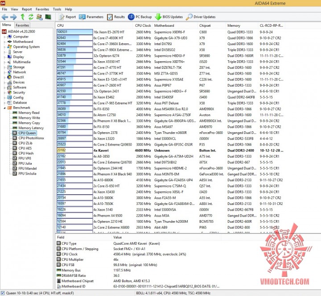Select the Server icon in the tree
Image resolution: width=321 pixels, height=296 pixels.
9,52
